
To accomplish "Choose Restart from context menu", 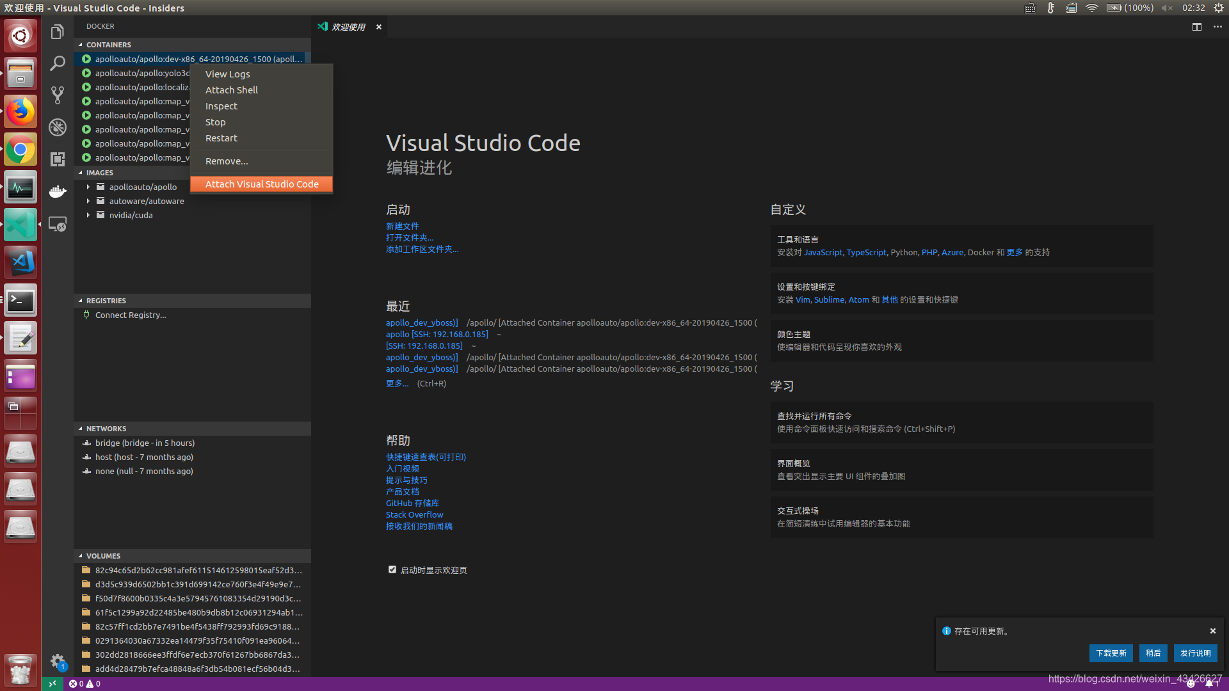I will click(x=261, y=138).
